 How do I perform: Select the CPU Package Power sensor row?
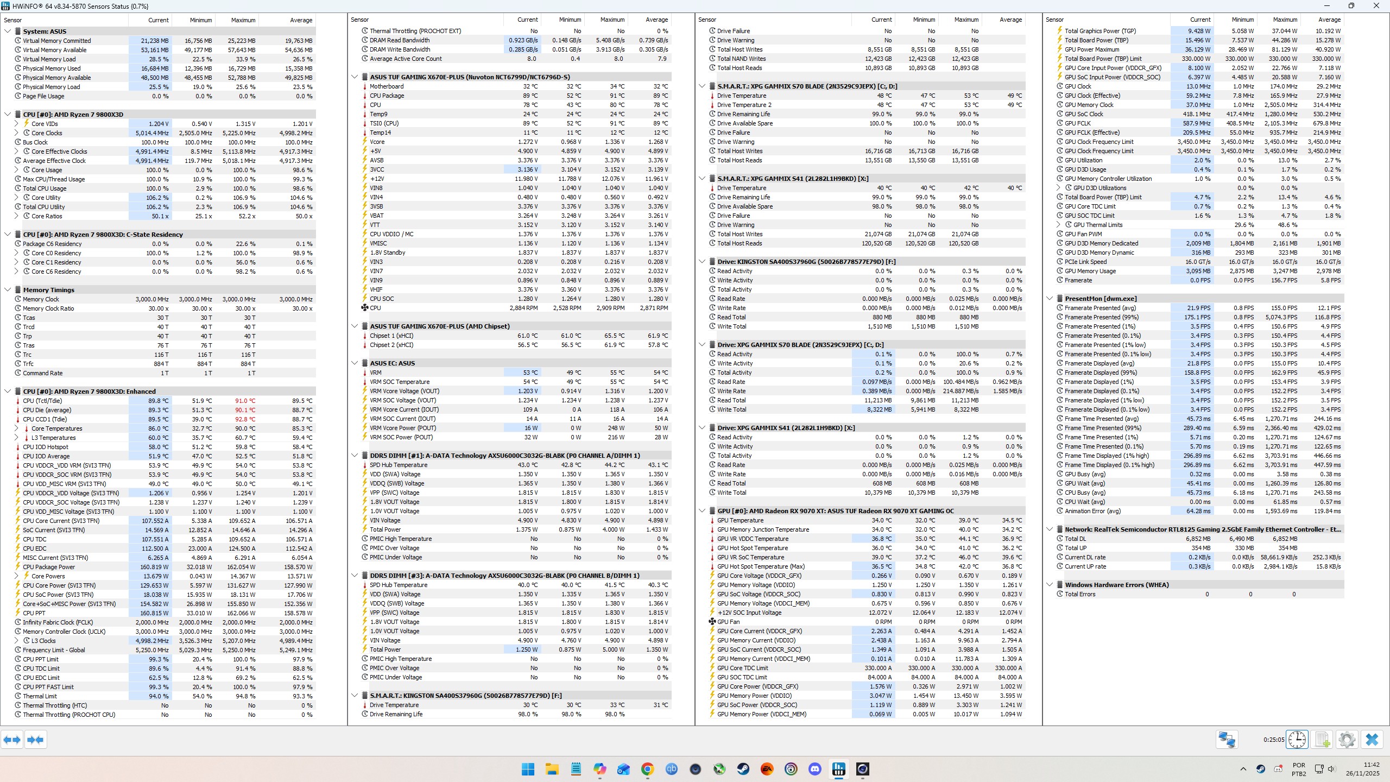click(x=49, y=567)
